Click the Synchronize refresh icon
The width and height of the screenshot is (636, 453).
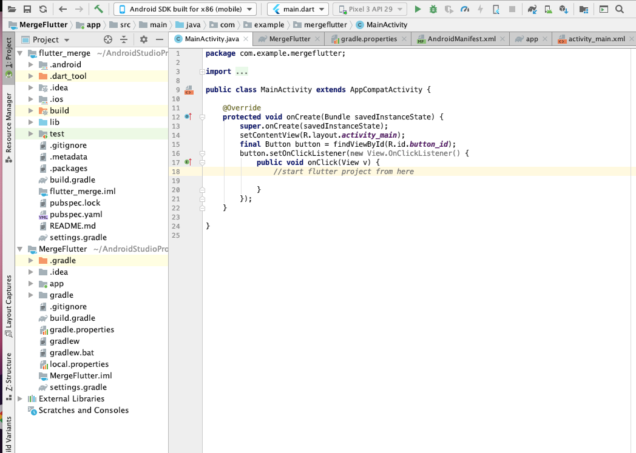(43, 9)
